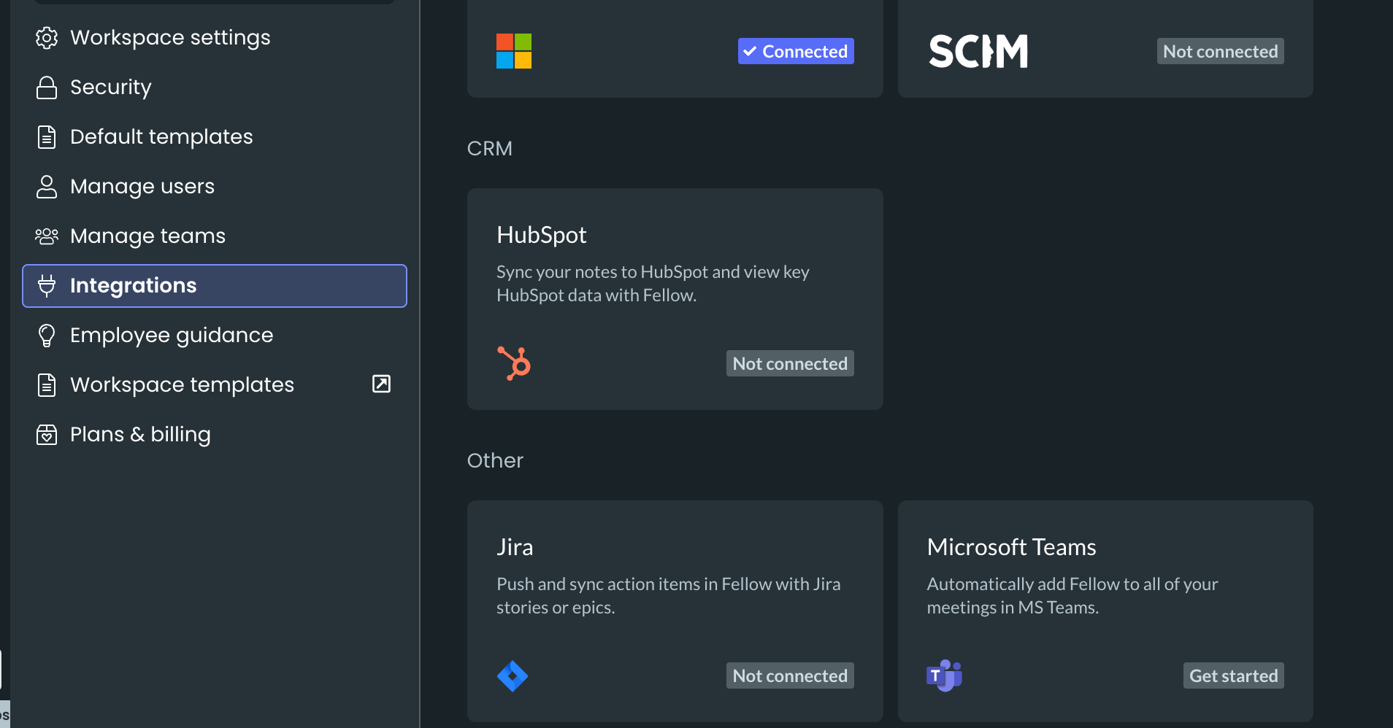Click the document icon beside Workspace templates
The width and height of the screenshot is (1393, 728).
(x=47, y=385)
